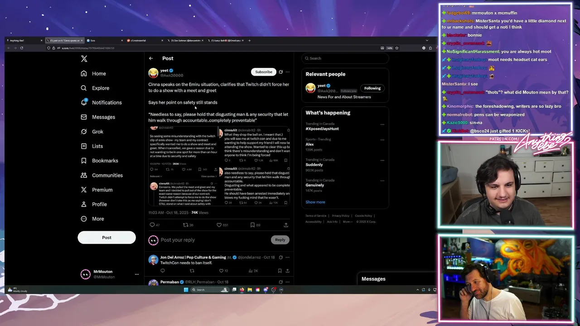Viewport: 580px width, 326px height.
Task: Open the Messages drawer
Action: pos(397,279)
